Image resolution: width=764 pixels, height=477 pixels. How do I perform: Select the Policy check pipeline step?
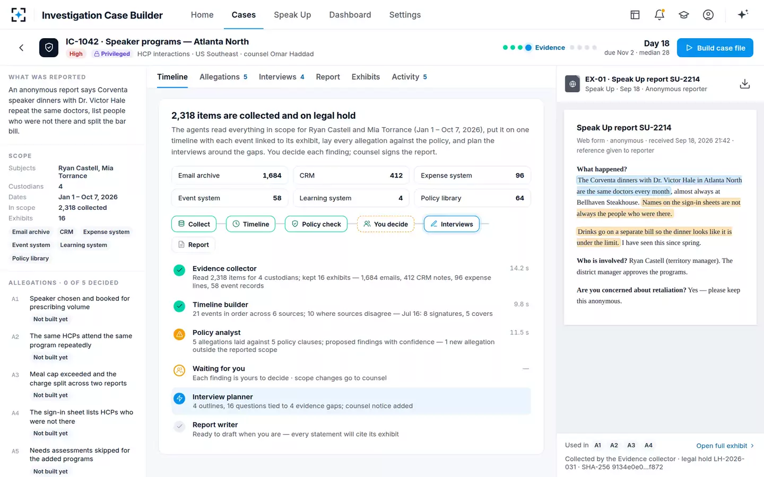click(x=316, y=224)
